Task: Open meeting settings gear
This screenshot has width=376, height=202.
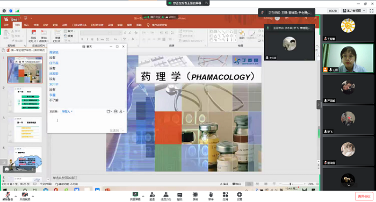Action: (240, 196)
